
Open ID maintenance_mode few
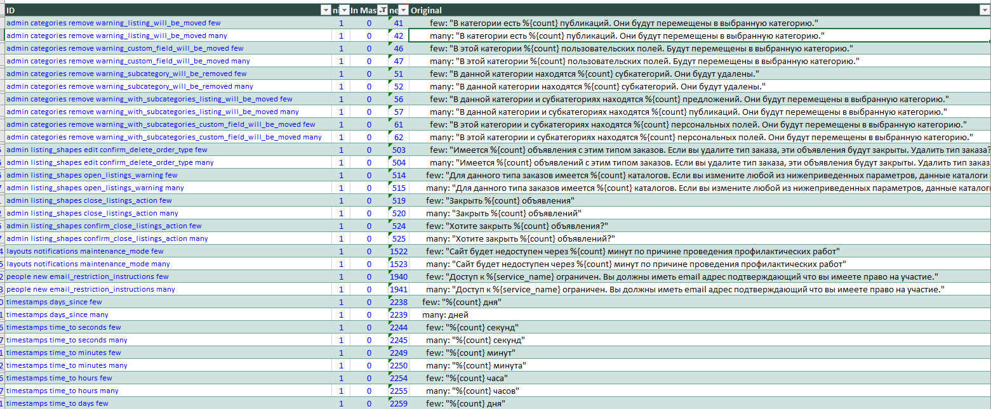point(85,251)
